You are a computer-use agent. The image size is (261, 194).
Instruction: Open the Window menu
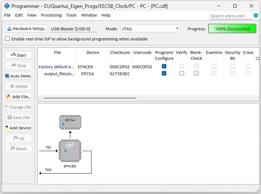tap(89, 15)
